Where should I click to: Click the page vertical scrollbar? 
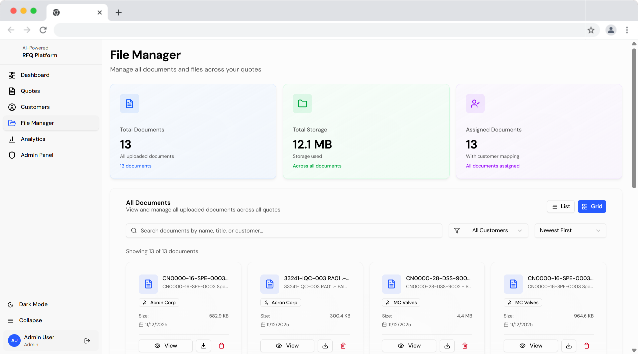(634, 118)
